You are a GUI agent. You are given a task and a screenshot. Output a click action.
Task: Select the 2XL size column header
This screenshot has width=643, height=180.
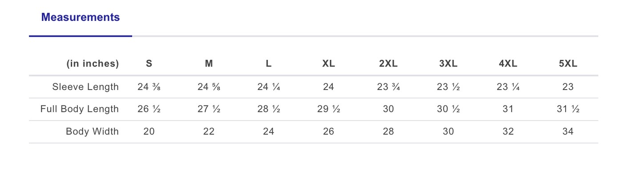[x=388, y=64]
